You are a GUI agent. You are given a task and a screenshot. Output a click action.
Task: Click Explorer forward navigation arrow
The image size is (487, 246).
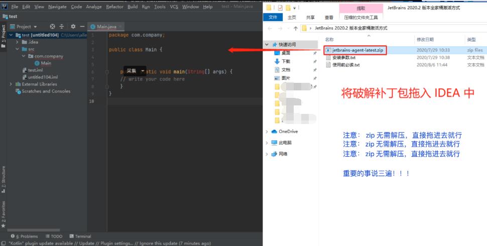(x=281, y=28)
